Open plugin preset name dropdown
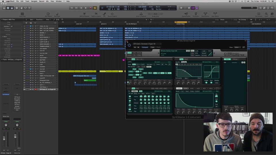This screenshot has width=276, height=155. coord(147,44)
